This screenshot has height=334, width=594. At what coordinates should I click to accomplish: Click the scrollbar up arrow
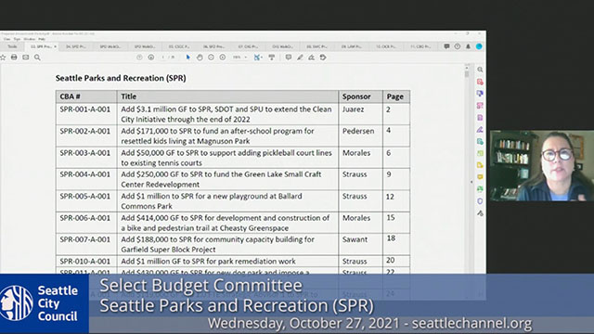point(467,67)
